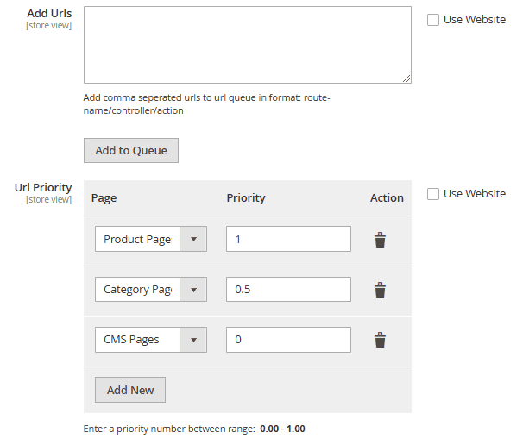The width and height of the screenshot is (523, 445).
Task: Delete the Category Page priority row
Action: click(380, 290)
